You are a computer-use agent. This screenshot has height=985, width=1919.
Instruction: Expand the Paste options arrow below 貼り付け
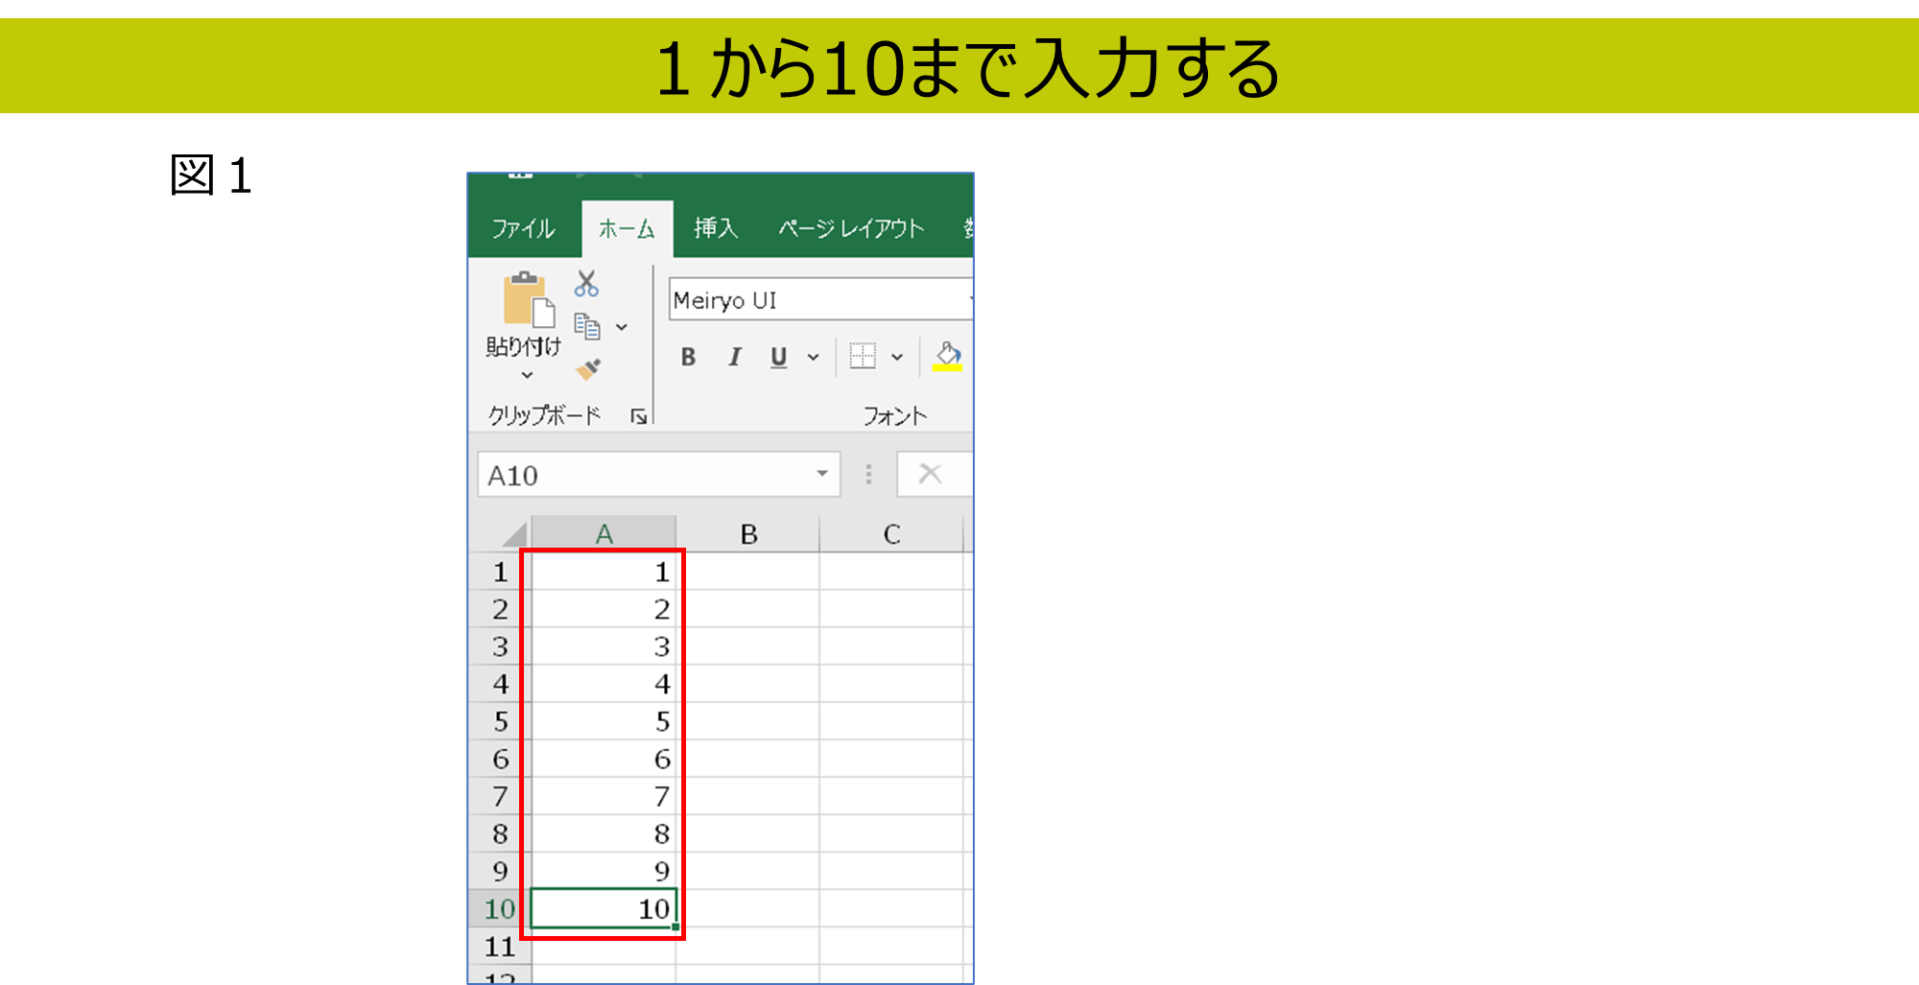click(x=527, y=375)
